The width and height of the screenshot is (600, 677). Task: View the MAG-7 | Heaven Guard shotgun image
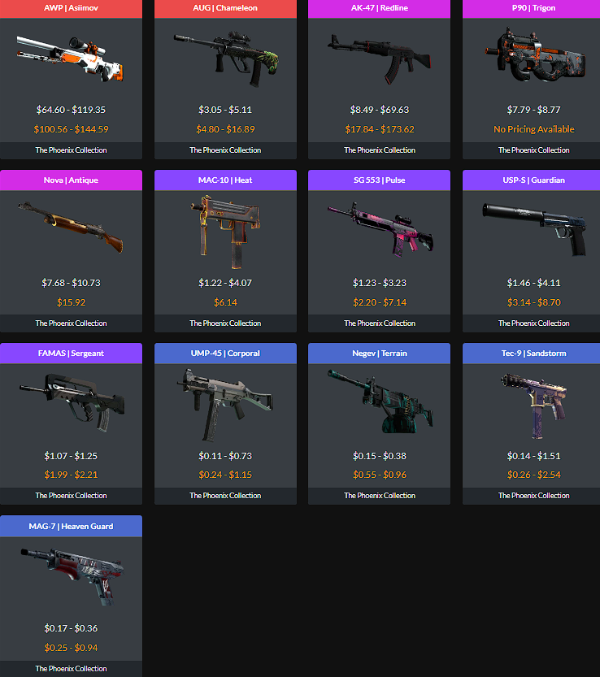(72, 576)
